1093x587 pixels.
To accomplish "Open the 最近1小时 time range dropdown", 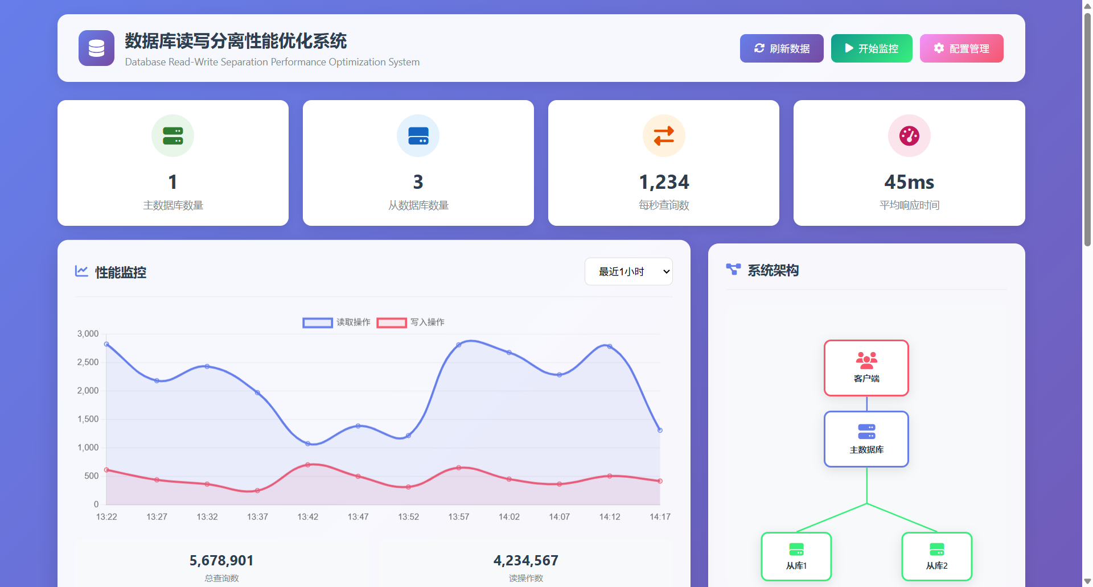I will point(628,272).
